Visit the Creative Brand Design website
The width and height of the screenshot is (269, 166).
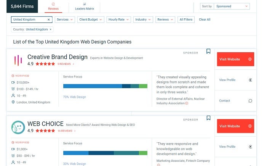coord(235,60)
